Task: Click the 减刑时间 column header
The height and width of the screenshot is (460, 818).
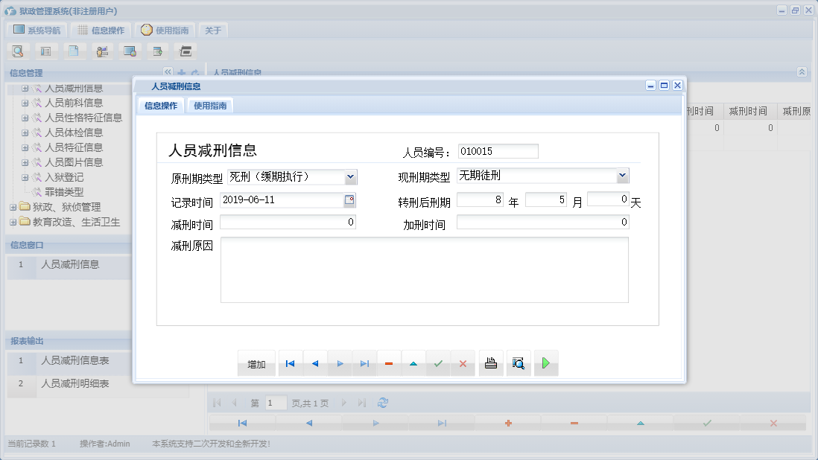Action: click(748, 111)
